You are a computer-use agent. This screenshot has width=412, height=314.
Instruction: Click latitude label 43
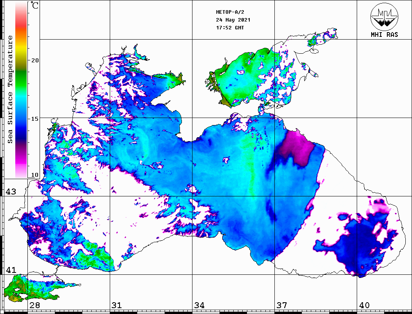point(11,192)
